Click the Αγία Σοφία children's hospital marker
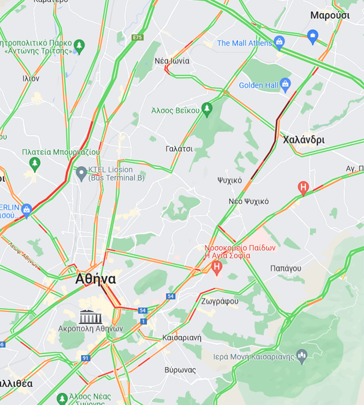This screenshot has height=405, width=364. point(217,268)
